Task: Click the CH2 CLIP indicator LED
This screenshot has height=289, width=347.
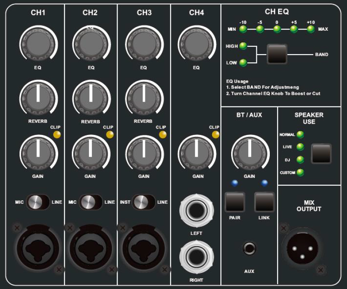Action: [x=110, y=135]
